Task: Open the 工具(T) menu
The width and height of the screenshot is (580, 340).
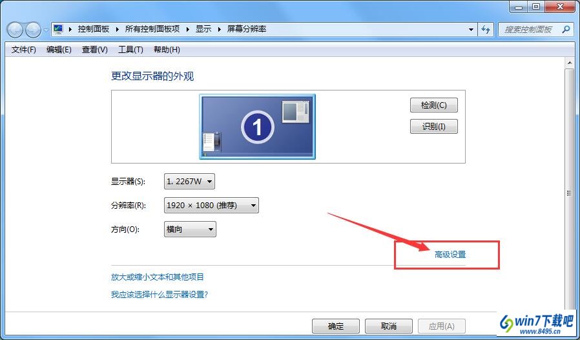Action: click(x=130, y=50)
